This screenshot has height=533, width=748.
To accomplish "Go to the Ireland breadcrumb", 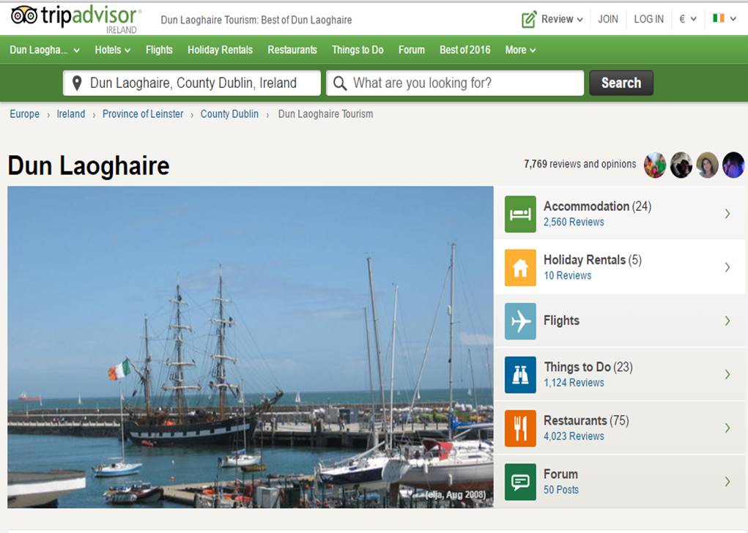I will click(x=71, y=114).
